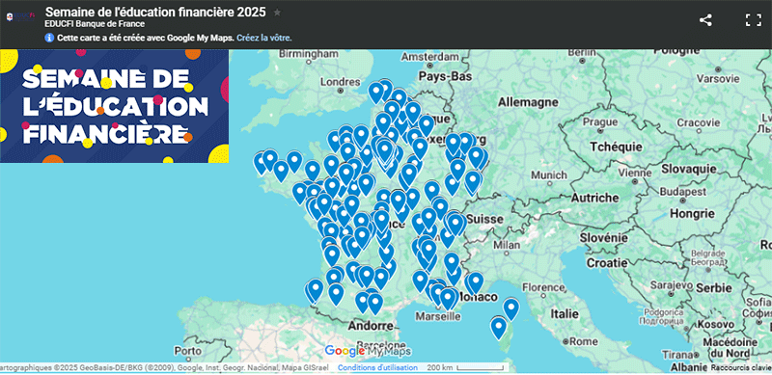Viewport: 772px width, 375px height.
Task: Click the 'Autriche' country label
Action: (x=594, y=198)
